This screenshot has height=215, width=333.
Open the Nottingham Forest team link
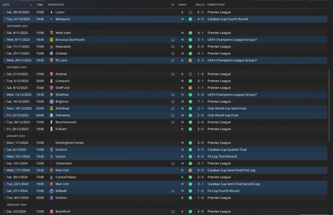[x=69, y=143]
